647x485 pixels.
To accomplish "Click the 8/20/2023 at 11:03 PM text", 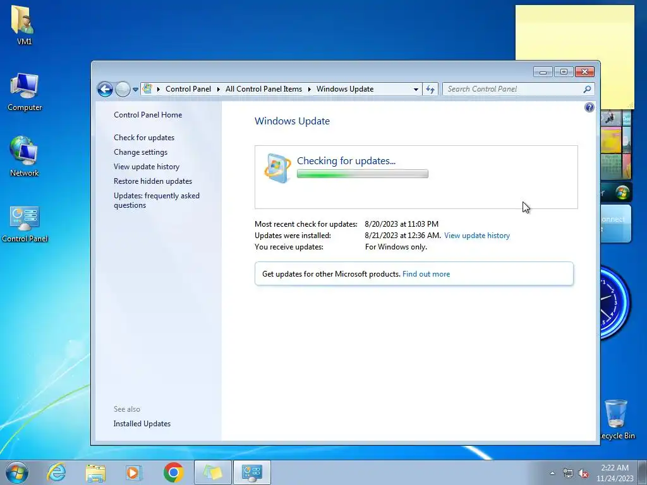I will [x=401, y=224].
